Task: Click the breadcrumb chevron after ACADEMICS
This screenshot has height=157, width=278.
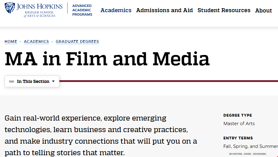Action: 52,42
